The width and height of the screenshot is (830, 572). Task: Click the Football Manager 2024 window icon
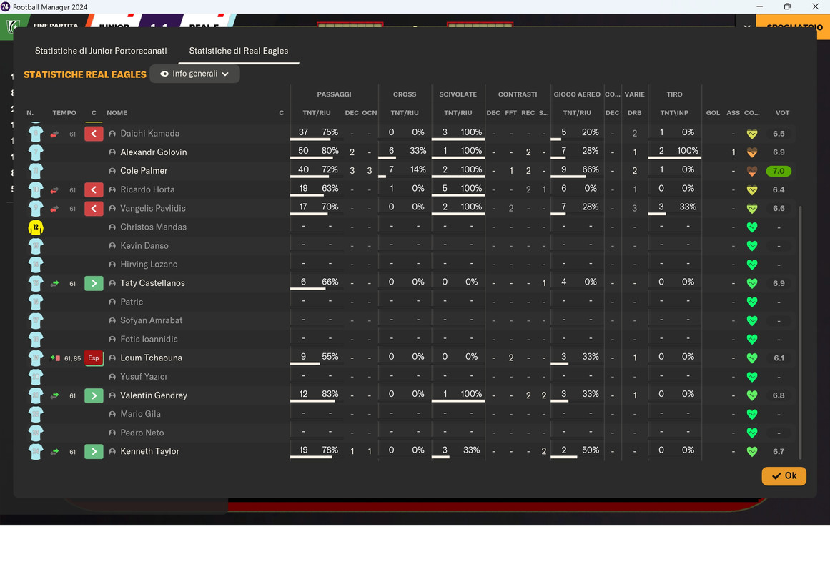point(5,7)
